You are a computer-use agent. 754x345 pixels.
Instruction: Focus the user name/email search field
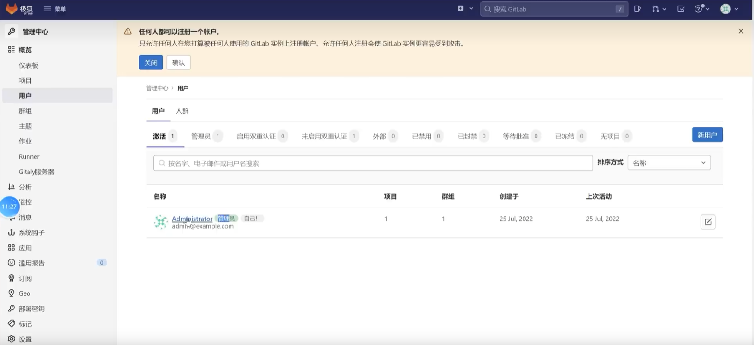point(373,163)
